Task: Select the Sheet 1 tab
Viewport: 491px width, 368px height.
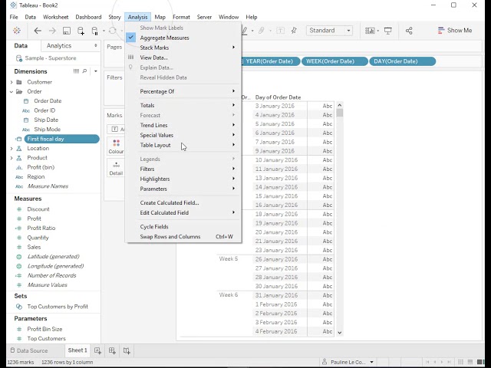Action: point(77,350)
